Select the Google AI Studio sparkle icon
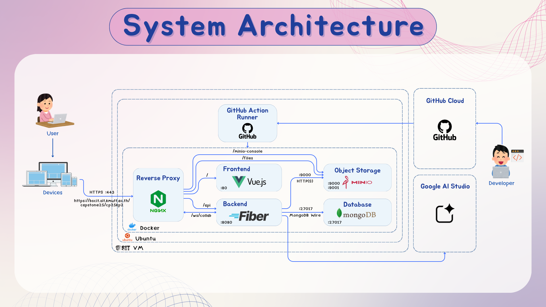 click(x=445, y=213)
